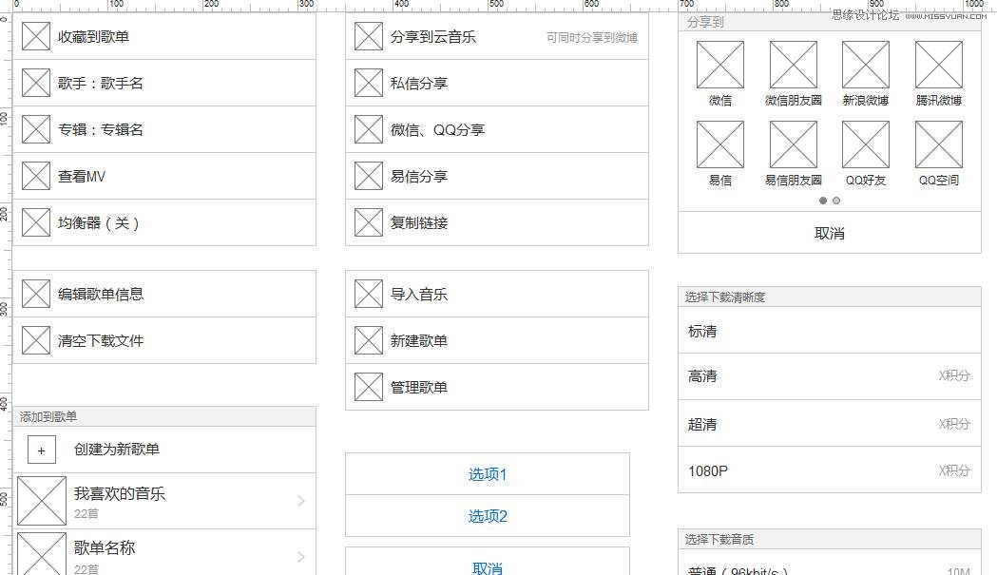Click 取消 in share panel
997x575 pixels.
[829, 233]
